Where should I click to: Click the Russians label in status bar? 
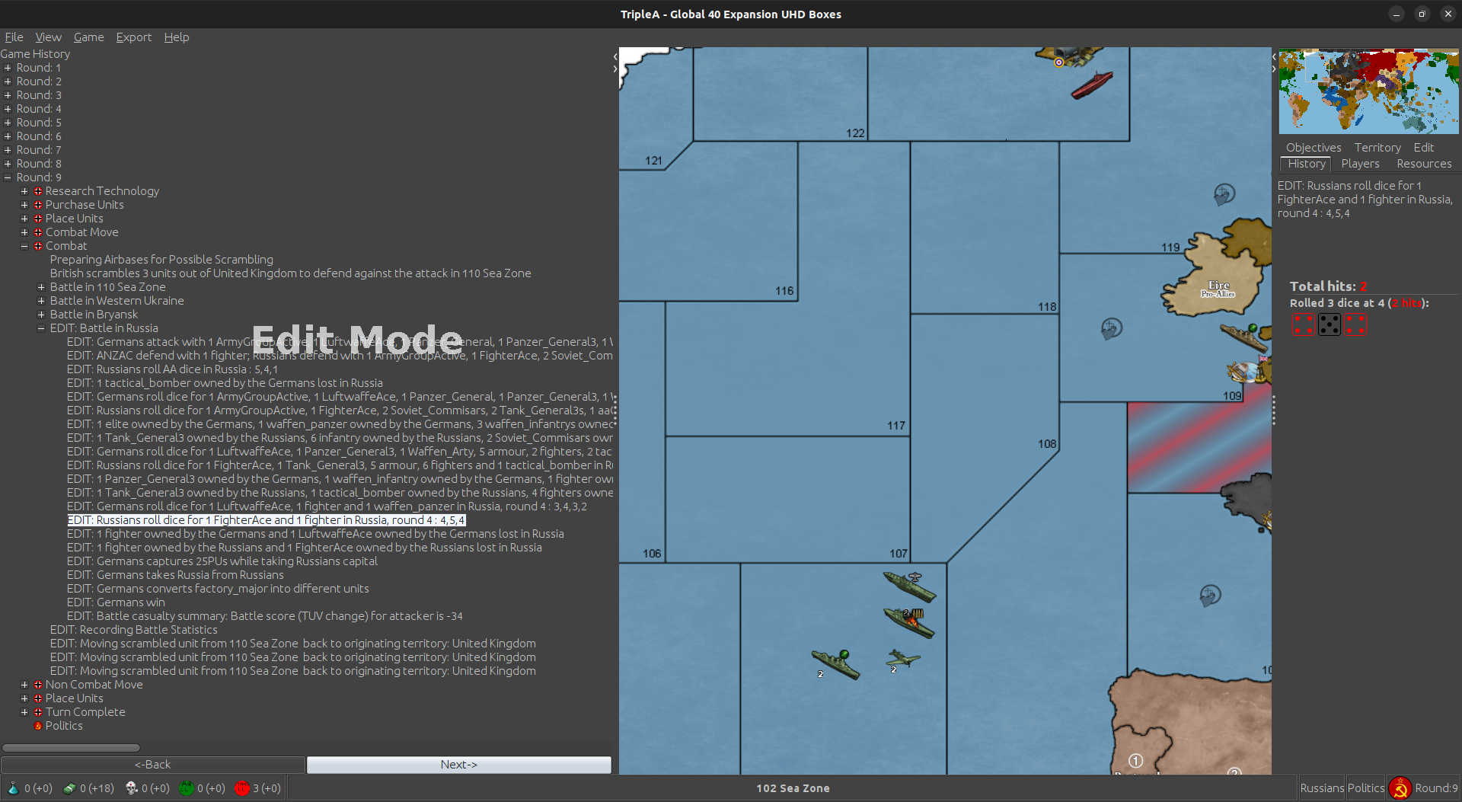[x=1321, y=788]
